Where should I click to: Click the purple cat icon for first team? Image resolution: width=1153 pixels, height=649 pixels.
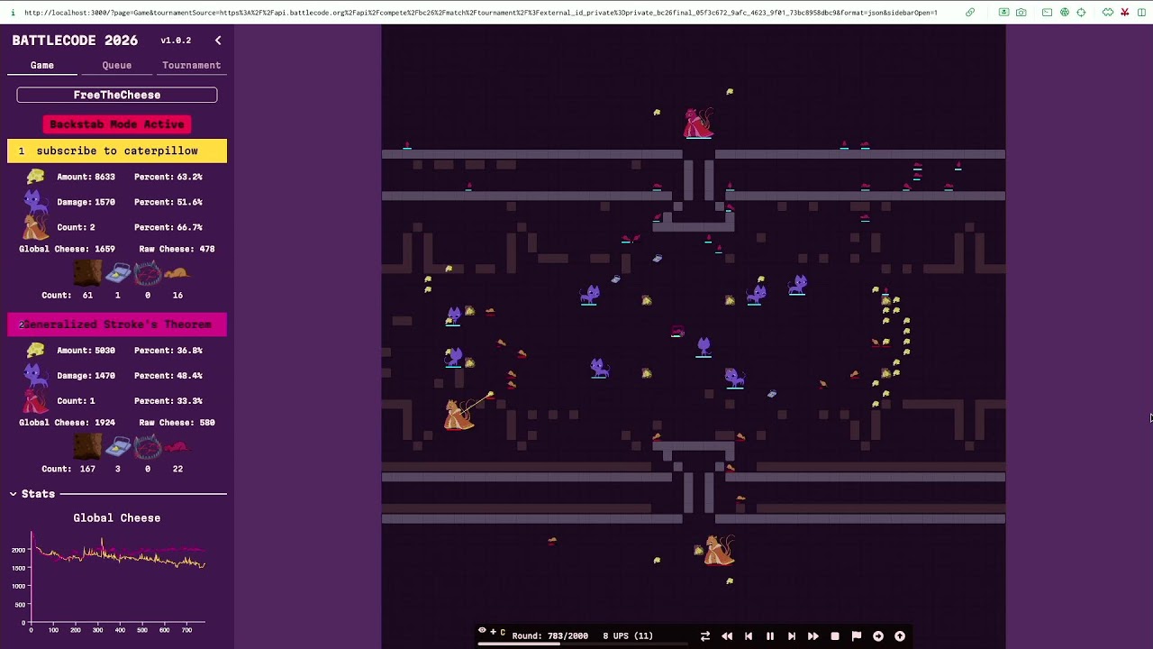[35, 202]
